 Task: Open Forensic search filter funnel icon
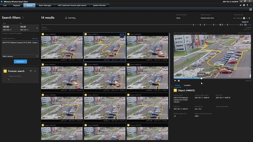tap(31, 71)
